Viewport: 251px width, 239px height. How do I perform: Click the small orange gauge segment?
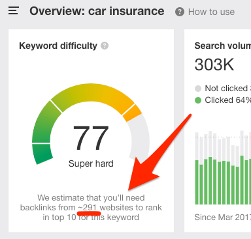[132, 113]
